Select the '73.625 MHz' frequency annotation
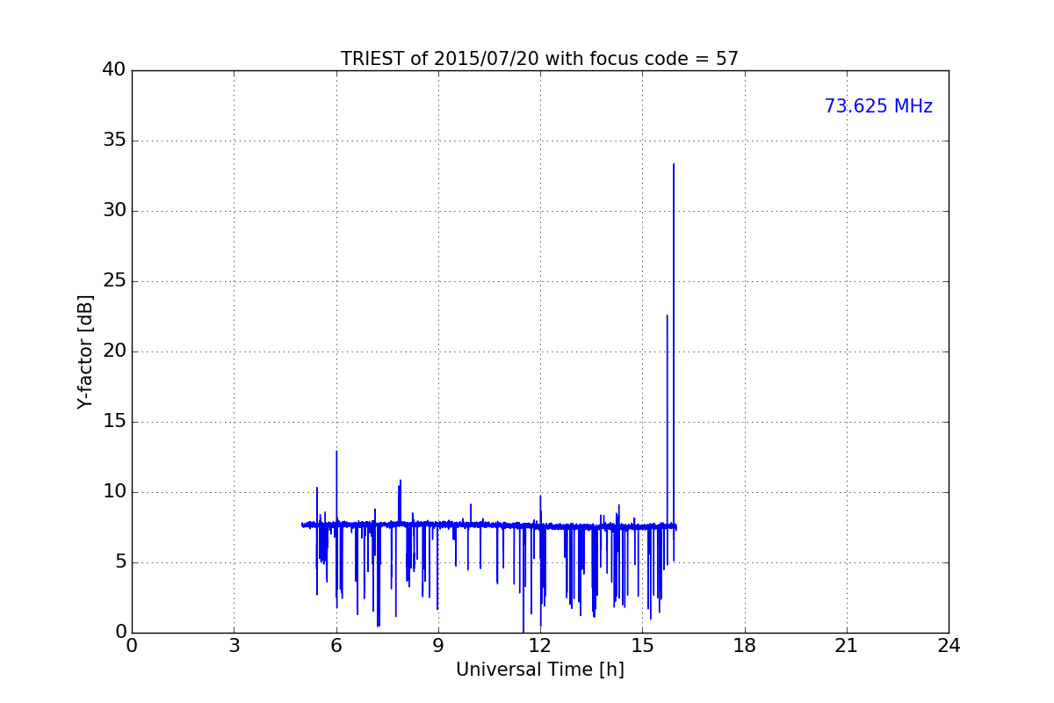The height and width of the screenshot is (703, 1054). (878, 106)
